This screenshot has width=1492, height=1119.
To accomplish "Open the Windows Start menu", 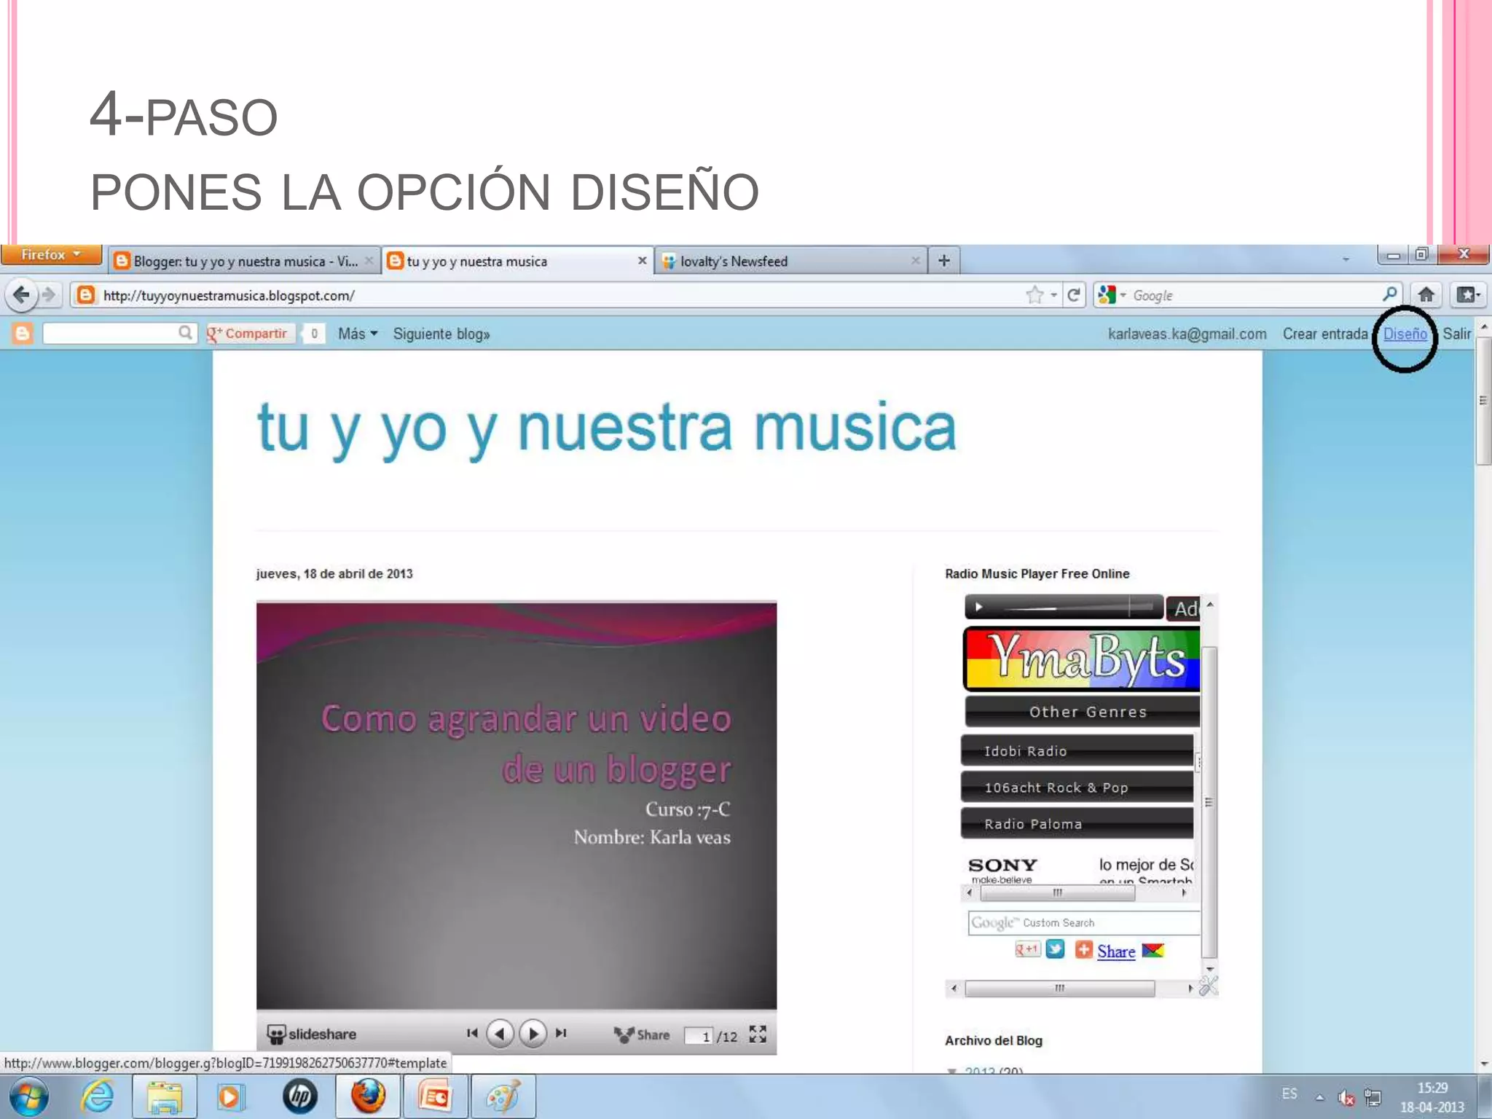I will pos(29,1096).
